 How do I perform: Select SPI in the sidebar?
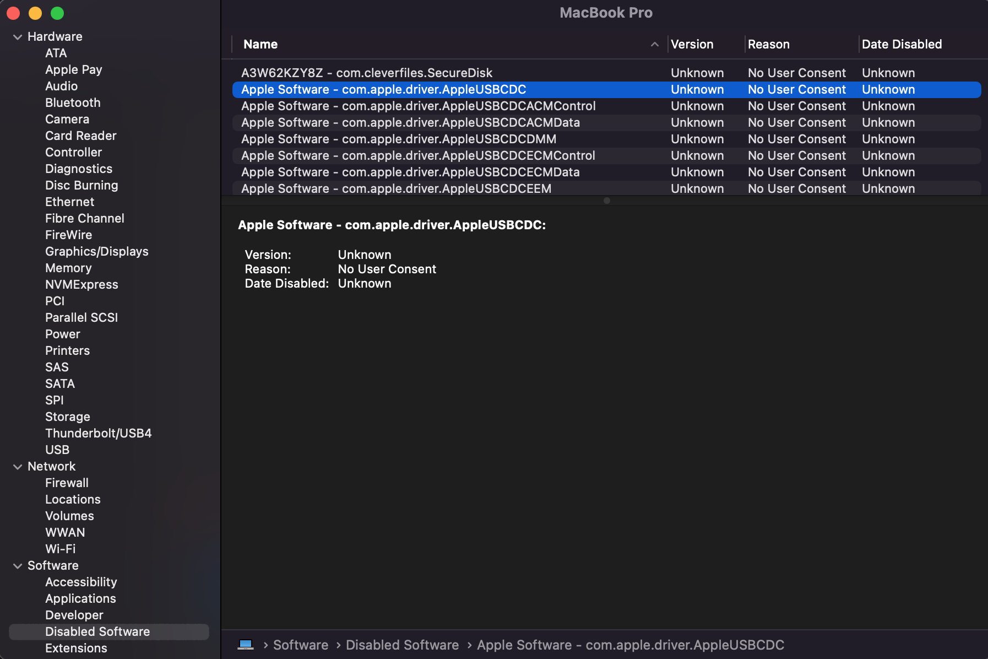[x=54, y=401]
